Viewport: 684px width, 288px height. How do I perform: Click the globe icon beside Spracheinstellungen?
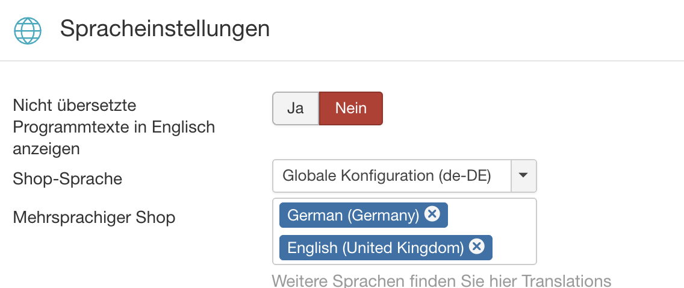click(28, 30)
